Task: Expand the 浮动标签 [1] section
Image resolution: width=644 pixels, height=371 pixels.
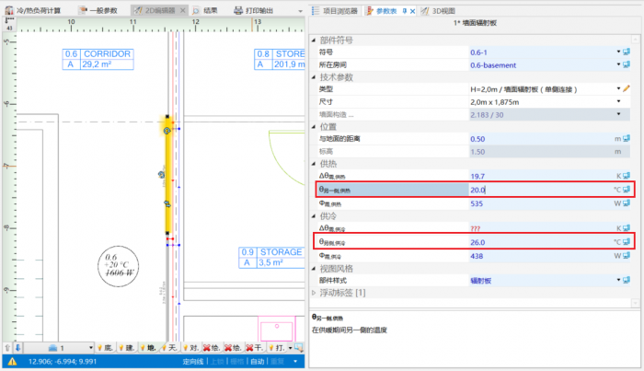Action: 316,293
